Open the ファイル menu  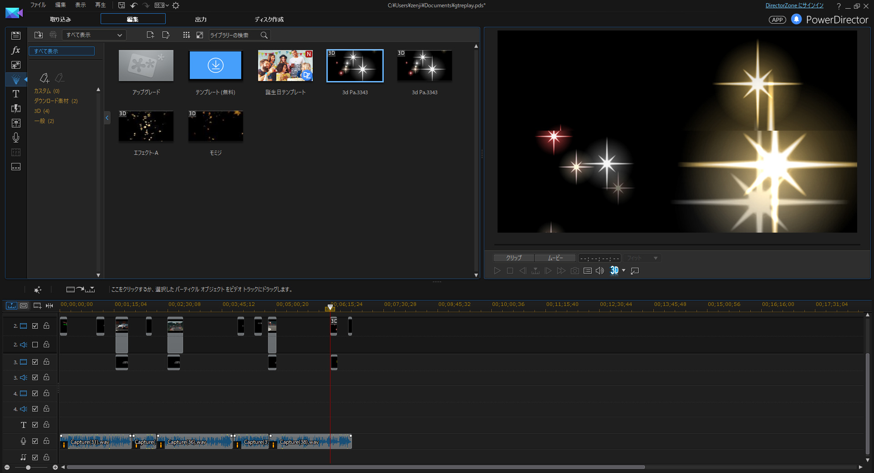click(x=38, y=5)
